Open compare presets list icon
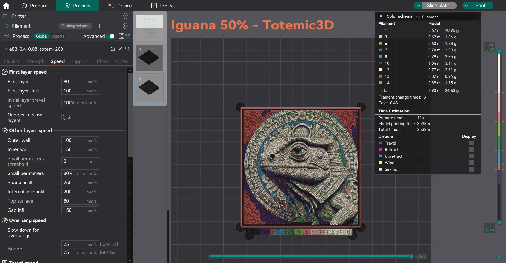This screenshot has height=263, width=506. [121, 36]
